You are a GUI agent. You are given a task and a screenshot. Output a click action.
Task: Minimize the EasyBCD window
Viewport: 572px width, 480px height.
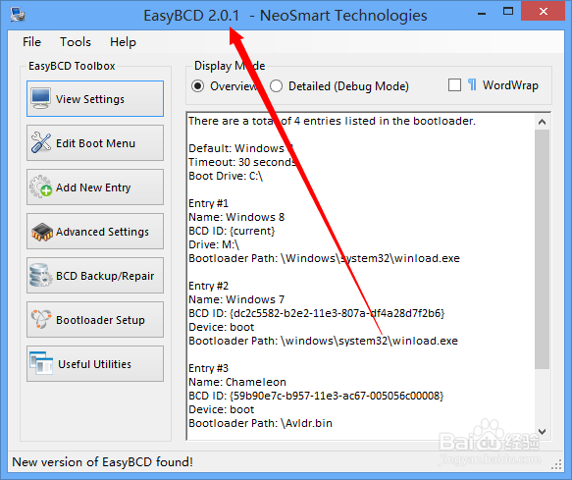point(482,13)
